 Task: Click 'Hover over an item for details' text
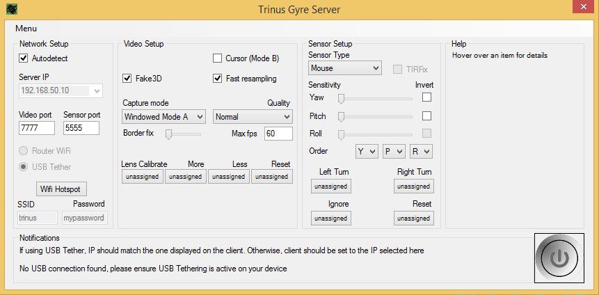tap(500, 56)
